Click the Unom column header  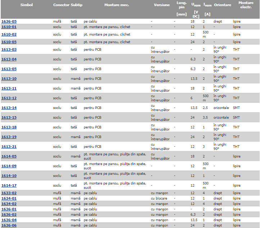tap(196, 5)
